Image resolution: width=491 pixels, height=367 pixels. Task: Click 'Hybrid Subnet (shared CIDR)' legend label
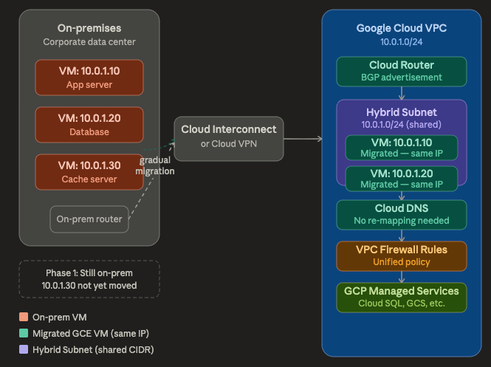(93, 350)
